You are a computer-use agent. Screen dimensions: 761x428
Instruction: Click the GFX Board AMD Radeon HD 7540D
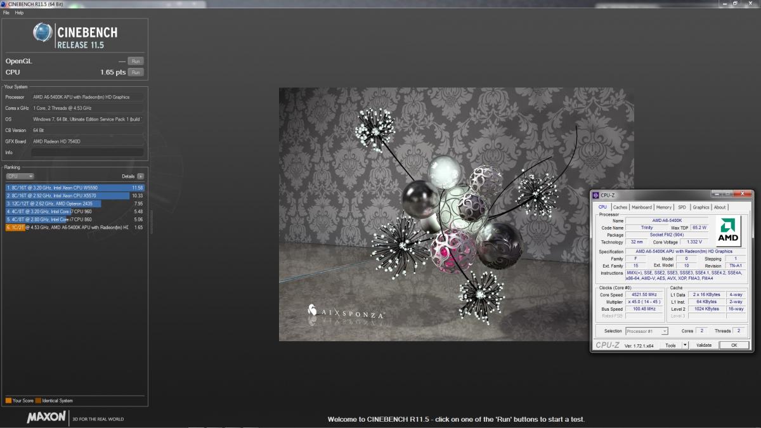point(88,141)
